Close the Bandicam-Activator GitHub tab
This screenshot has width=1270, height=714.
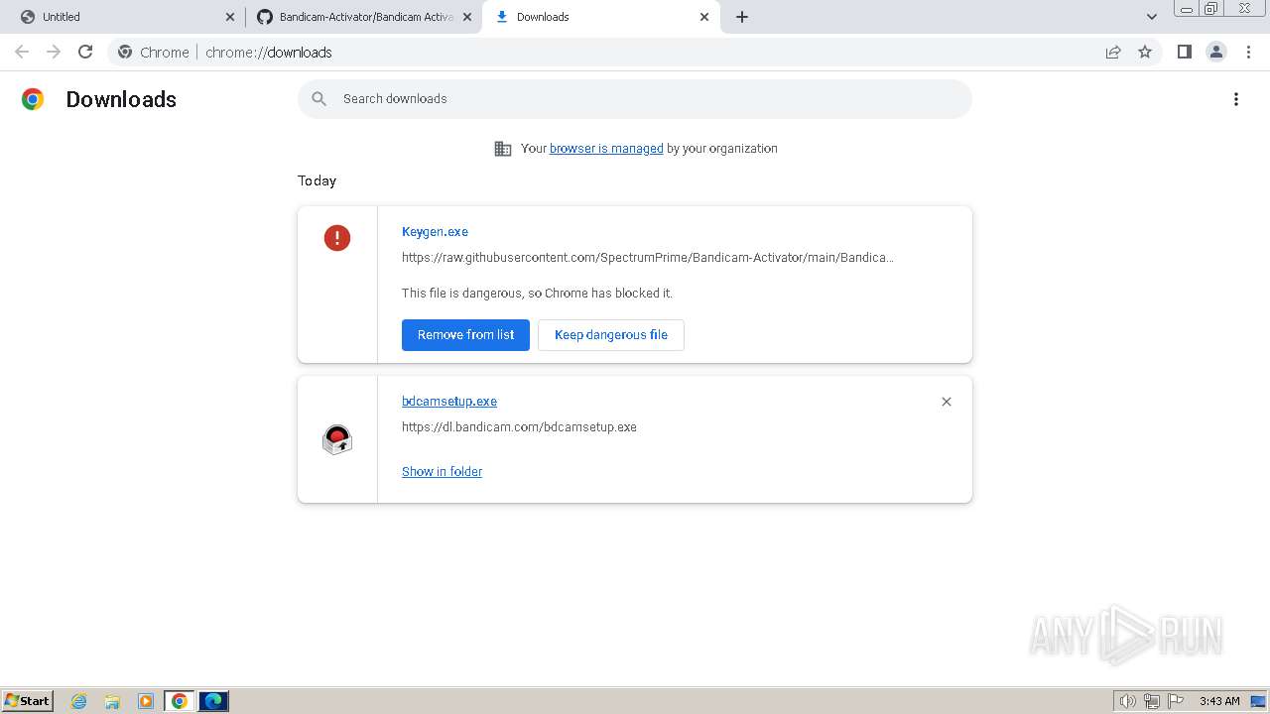[467, 17]
